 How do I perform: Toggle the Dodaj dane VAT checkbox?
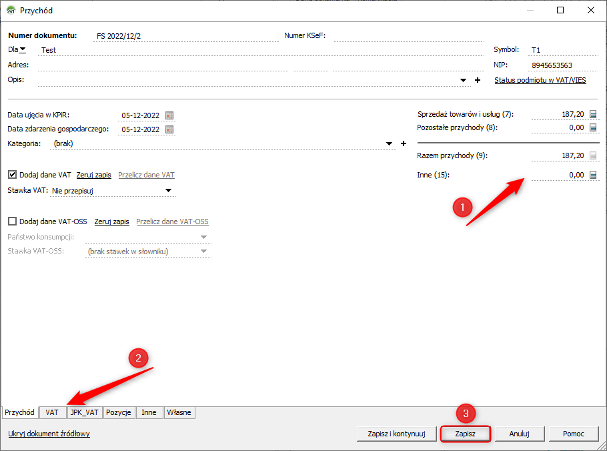[13, 175]
